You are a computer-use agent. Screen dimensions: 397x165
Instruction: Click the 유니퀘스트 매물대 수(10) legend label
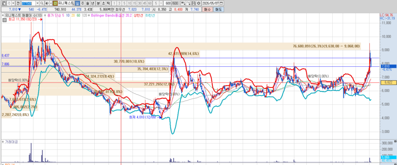click(24, 15)
